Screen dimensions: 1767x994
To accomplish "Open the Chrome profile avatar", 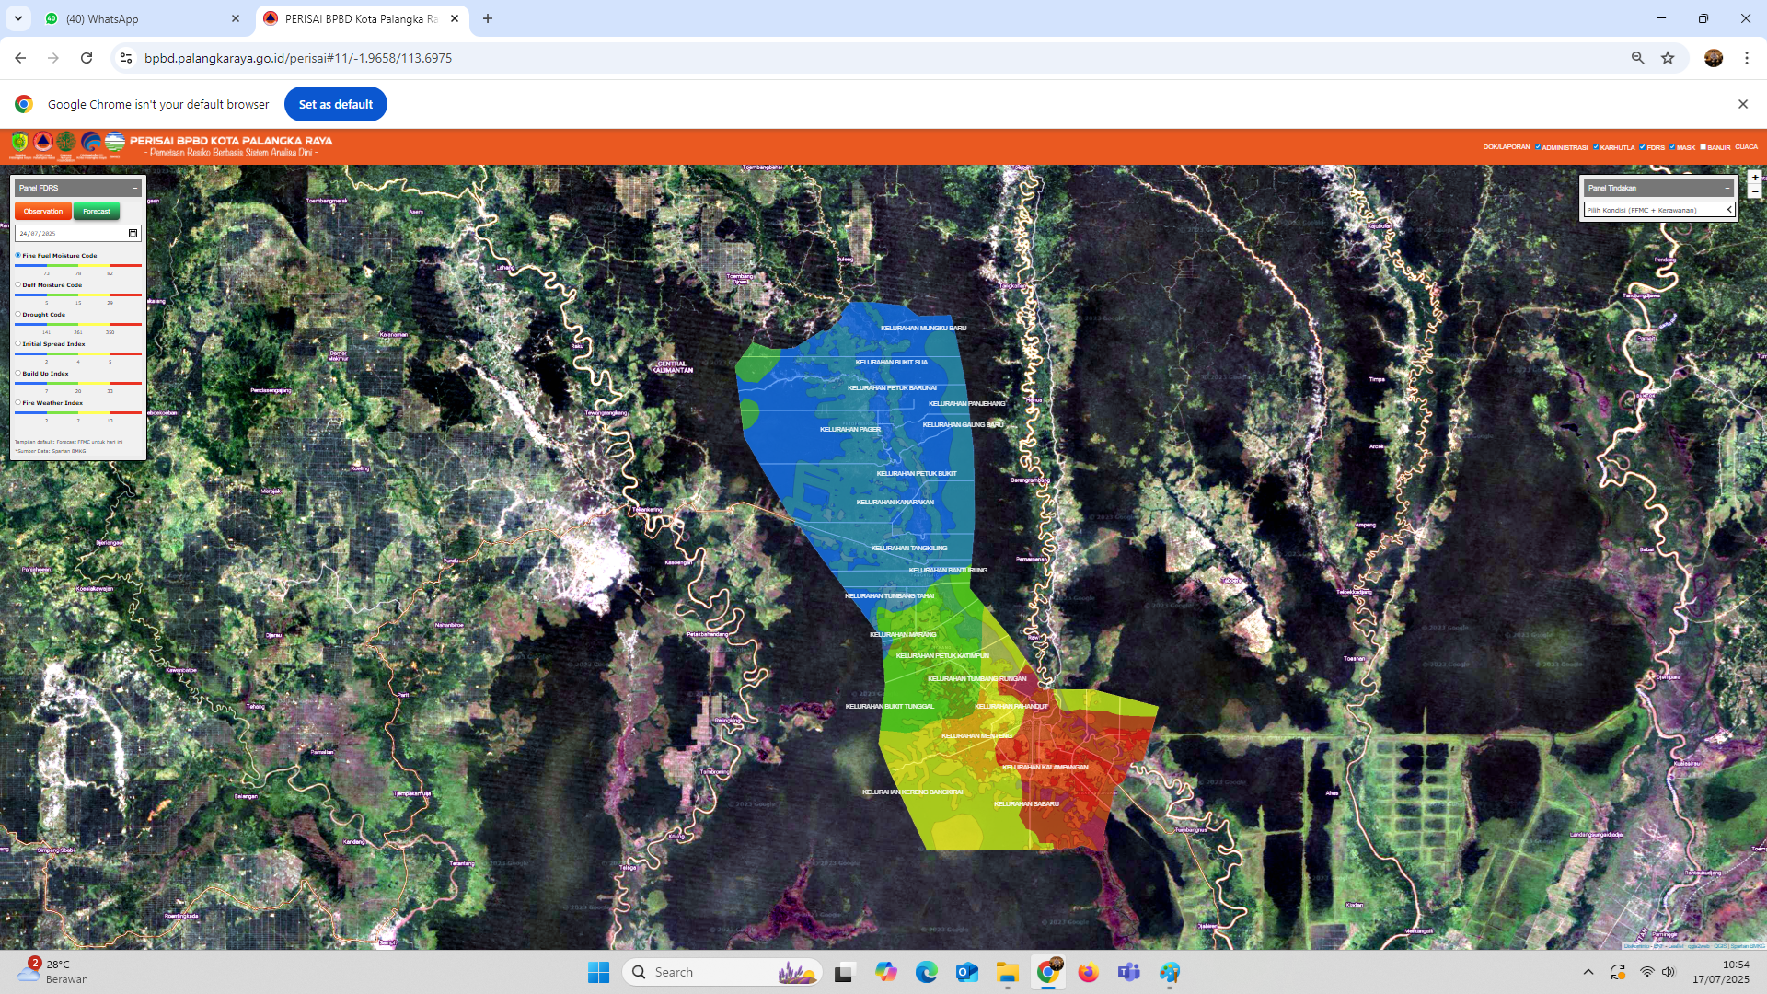I will (1714, 58).
